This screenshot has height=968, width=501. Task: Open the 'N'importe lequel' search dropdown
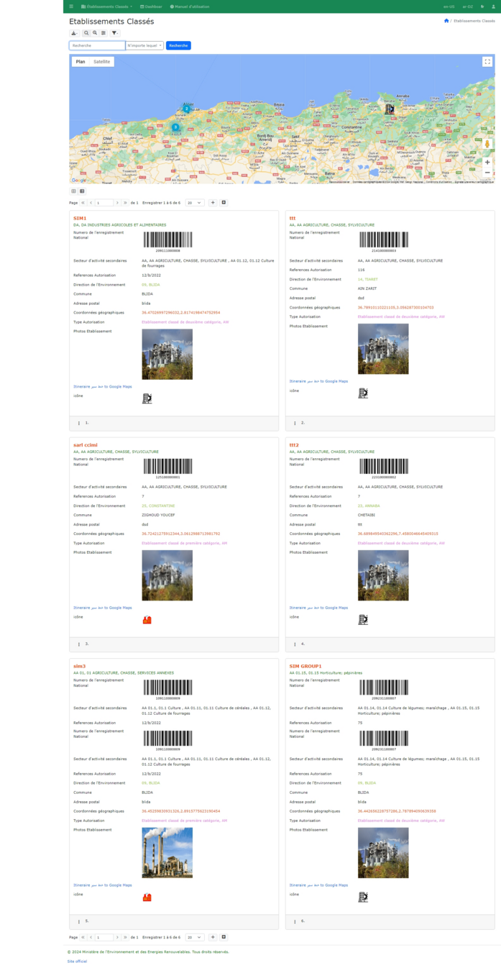(144, 45)
